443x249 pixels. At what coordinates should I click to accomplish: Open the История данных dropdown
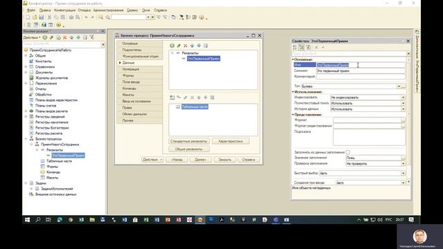(403, 109)
